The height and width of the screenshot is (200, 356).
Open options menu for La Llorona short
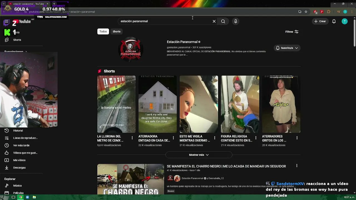tap(132, 138)
